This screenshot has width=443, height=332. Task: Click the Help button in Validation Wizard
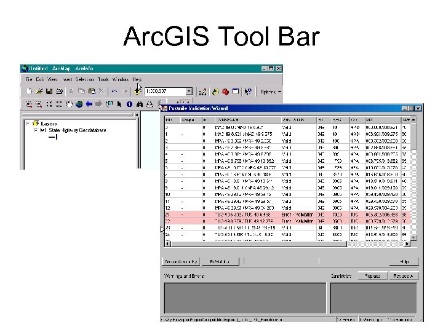pos(404,262)
